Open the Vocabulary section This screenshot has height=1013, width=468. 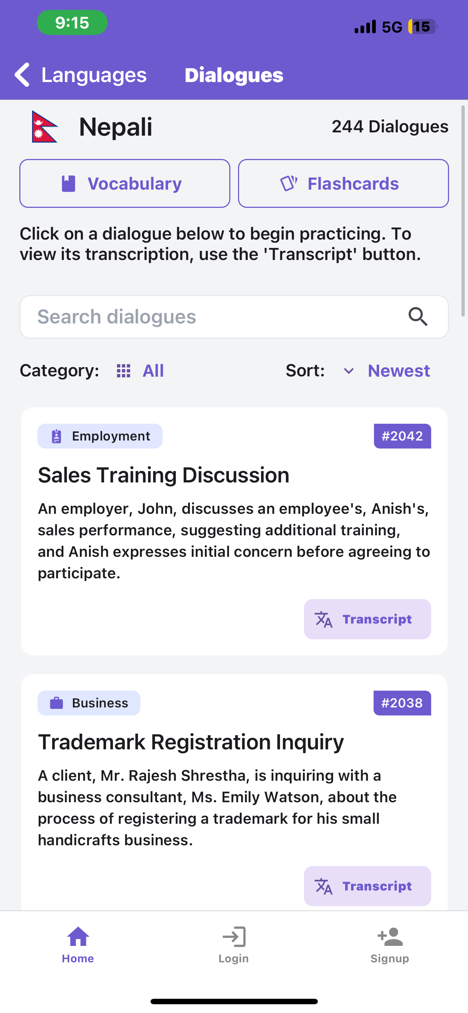(125, 183)
